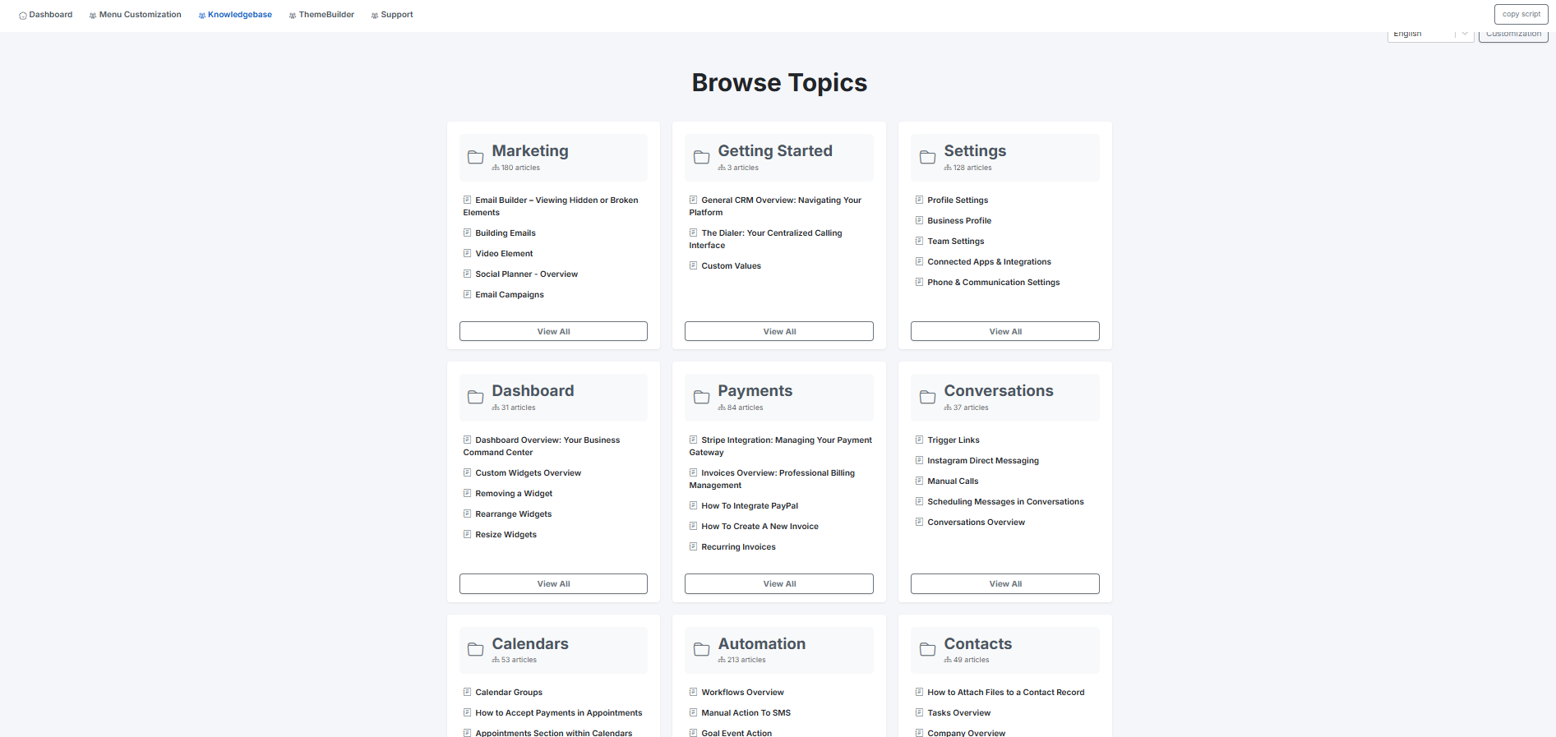Open the Support menu item
1556x737 pixels.
392,15
